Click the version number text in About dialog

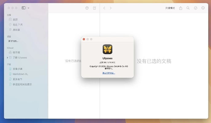tap(107, 62)
